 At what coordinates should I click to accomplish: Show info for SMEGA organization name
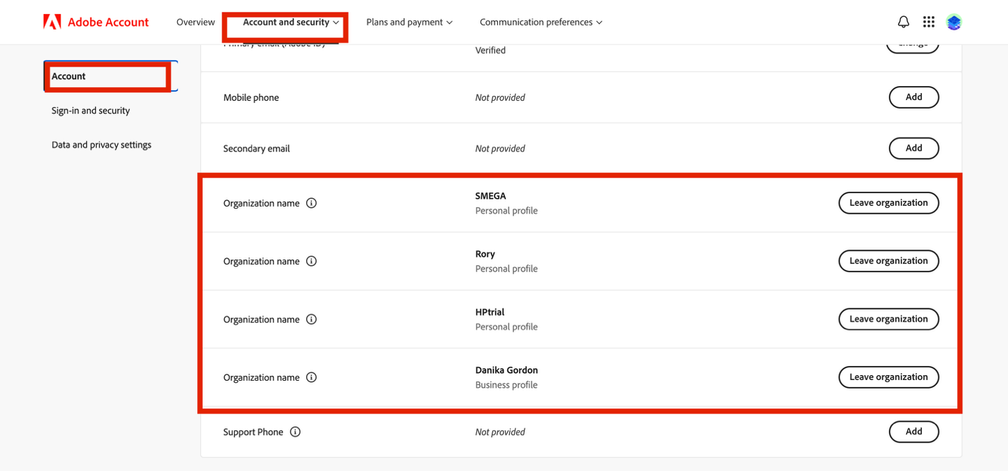click(x=311, y=203)
